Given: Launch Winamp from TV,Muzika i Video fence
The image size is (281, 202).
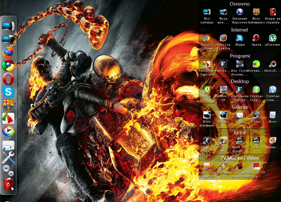Looking at the screenshot, I should coord(223,166).
